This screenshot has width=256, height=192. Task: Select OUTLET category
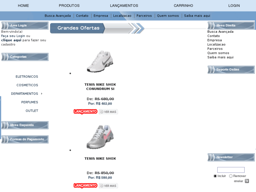pos(32,111)
